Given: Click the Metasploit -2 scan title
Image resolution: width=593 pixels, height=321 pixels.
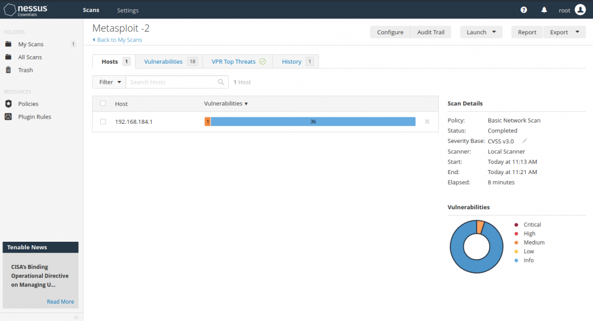Looking at the screenshot, I should (x=121, y=28).
